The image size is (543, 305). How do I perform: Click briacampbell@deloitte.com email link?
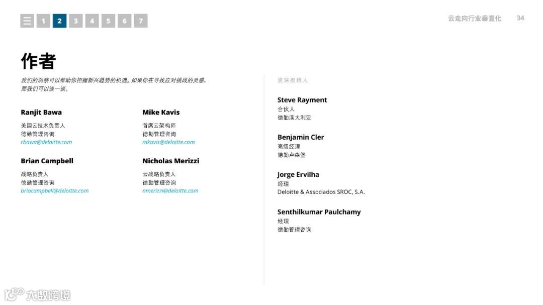click(55, 191)
